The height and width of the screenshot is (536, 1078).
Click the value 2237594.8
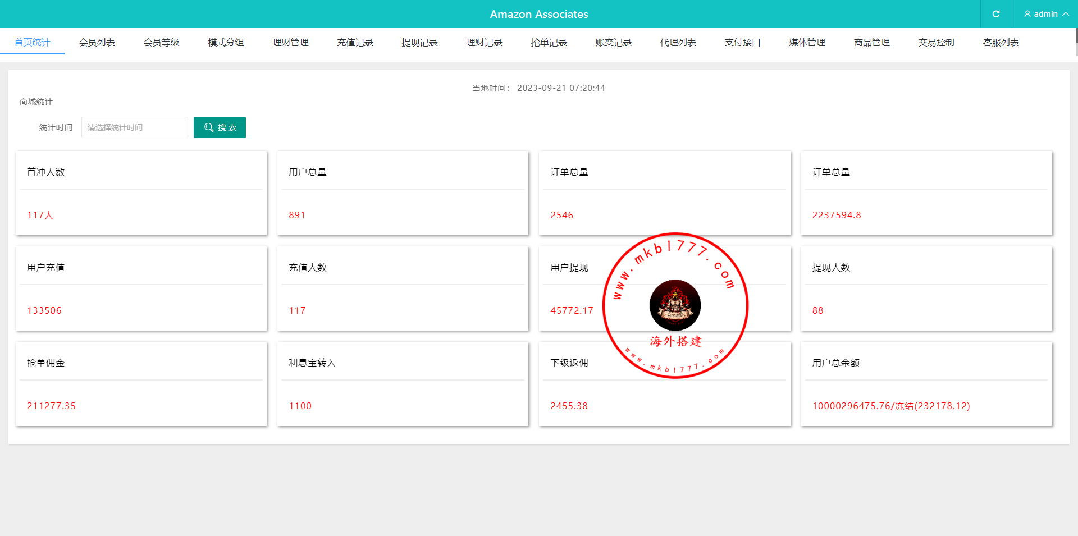coord(837,215)
